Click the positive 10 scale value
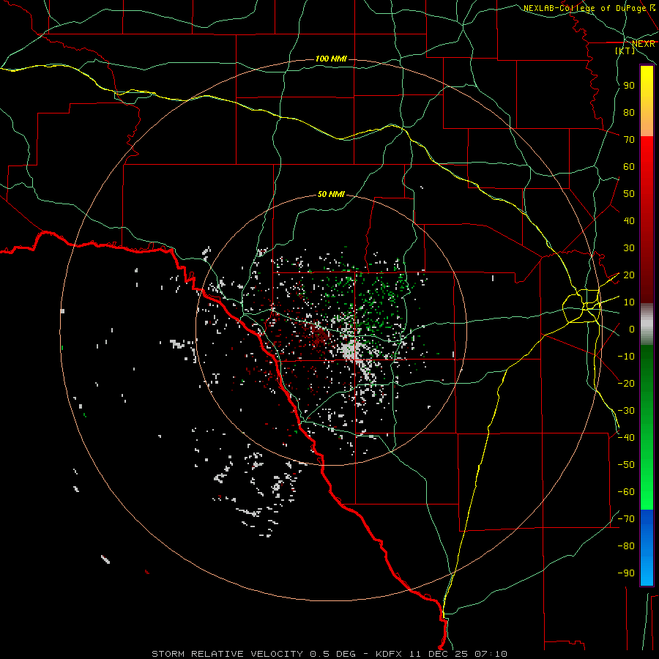The image size is (659, 659). [x=629, y=302]
